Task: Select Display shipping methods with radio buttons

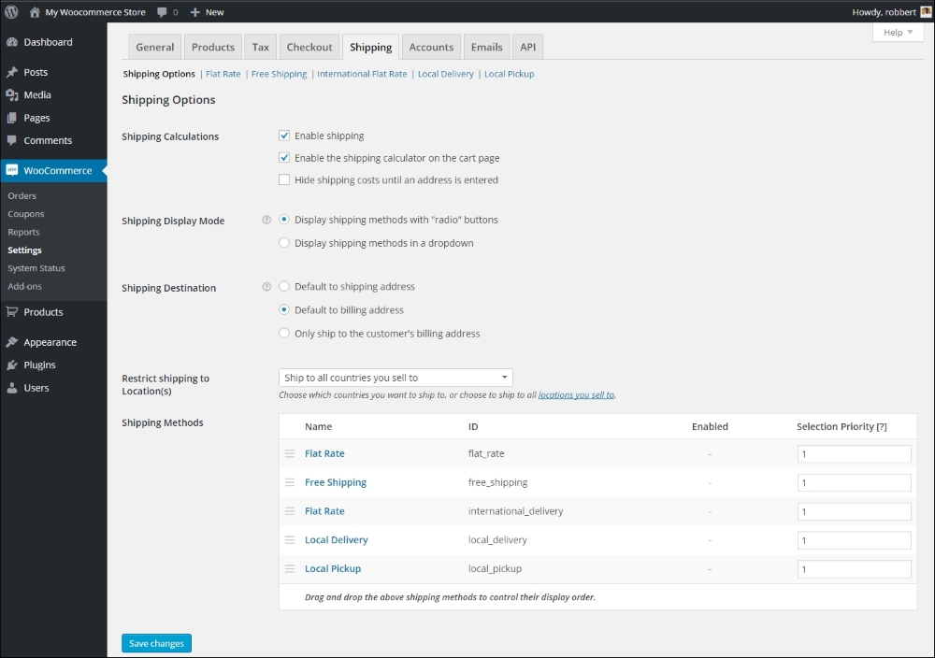Action: tap(284, 220)
